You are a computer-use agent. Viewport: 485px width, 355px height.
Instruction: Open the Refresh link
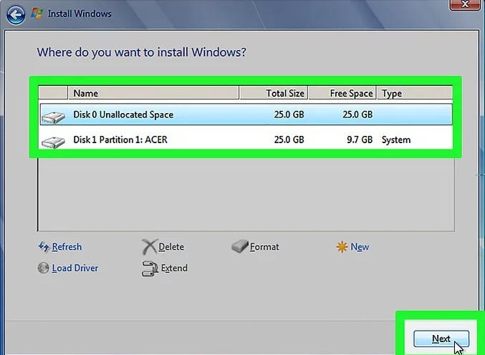coord(67,247)
